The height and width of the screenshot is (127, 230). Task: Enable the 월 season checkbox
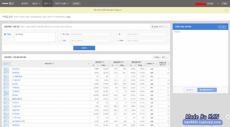117,34
